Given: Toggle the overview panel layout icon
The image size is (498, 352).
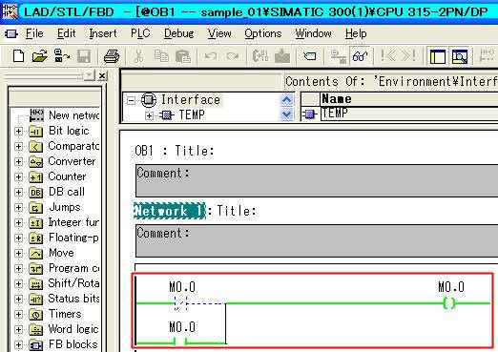Looking at the screenshot, I should (438, 56).
